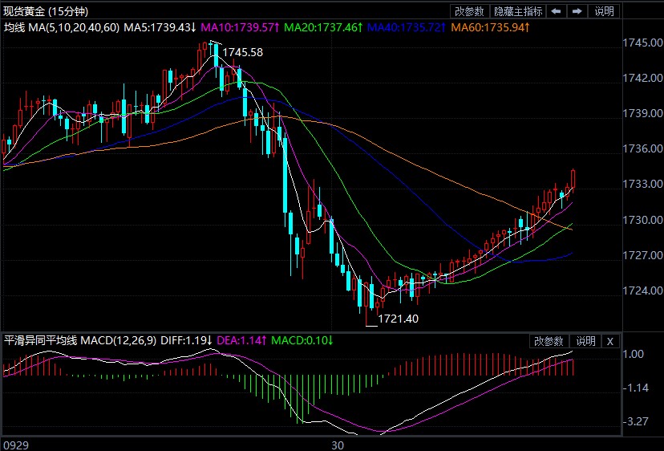This screenshot has width=664, height=451.
Task: Click the 1727.00 price axis label
Action: 642,255
